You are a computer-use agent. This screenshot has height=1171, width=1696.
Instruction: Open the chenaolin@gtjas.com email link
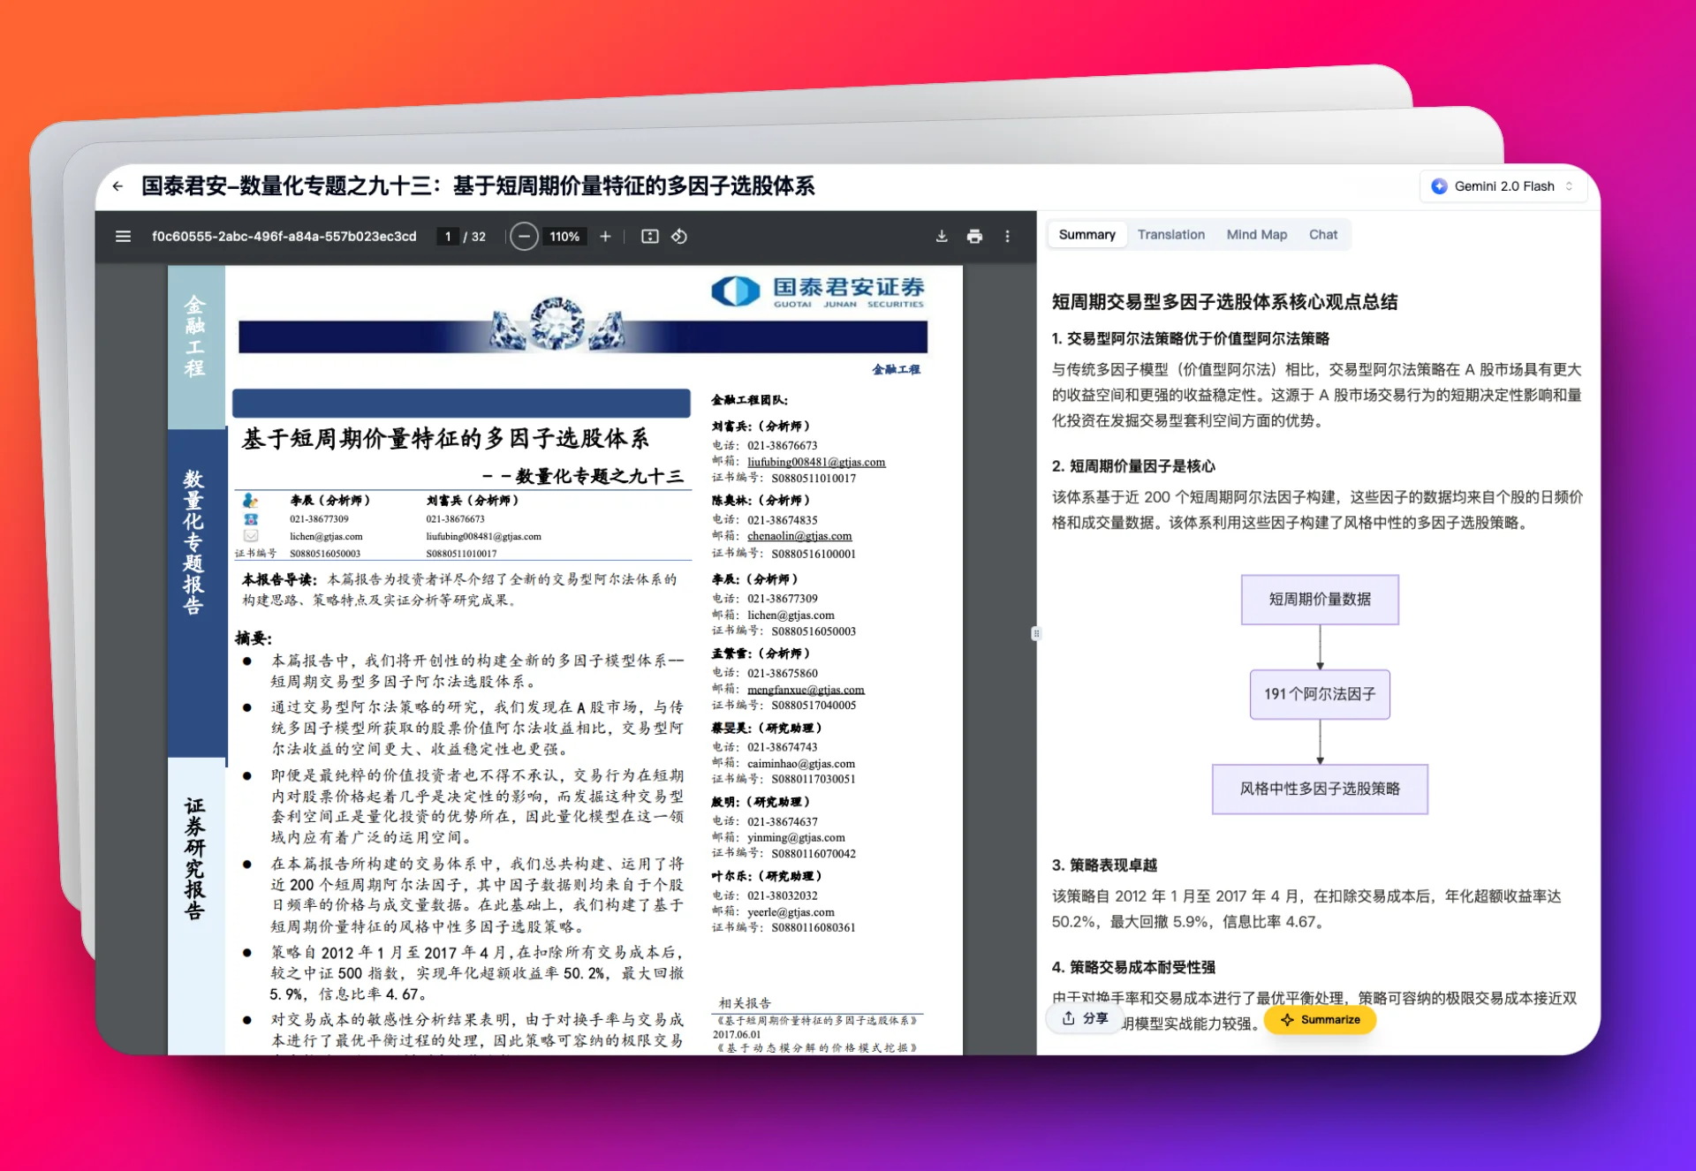(799, 536)
